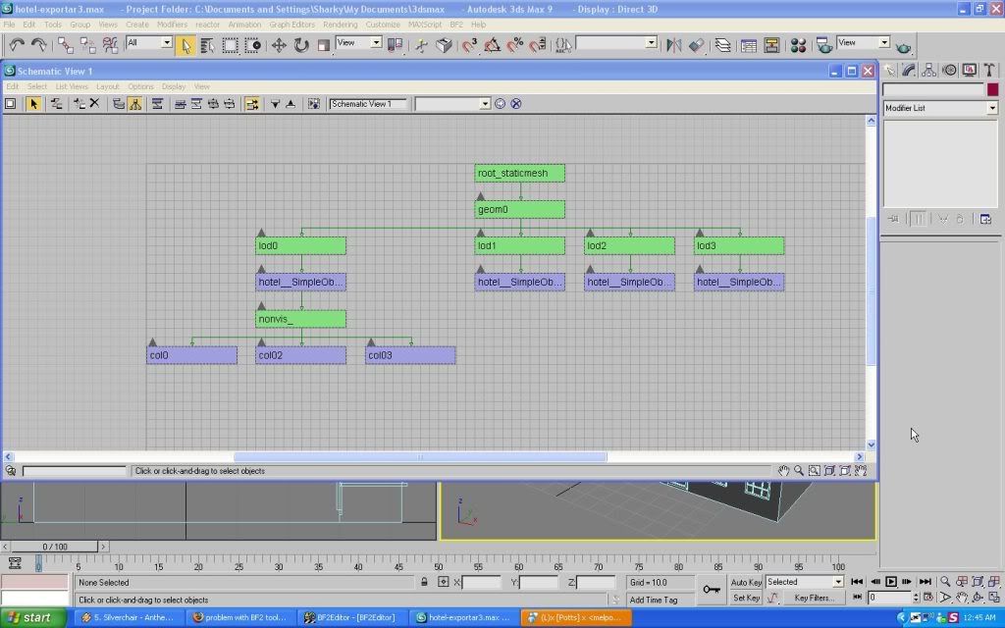The height and width of the screenshot is (628, 1005).
Task: Select the root_staticmesh node
Action: 519,174
